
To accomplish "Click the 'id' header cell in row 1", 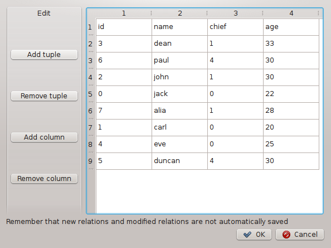I will pos(124,27).
